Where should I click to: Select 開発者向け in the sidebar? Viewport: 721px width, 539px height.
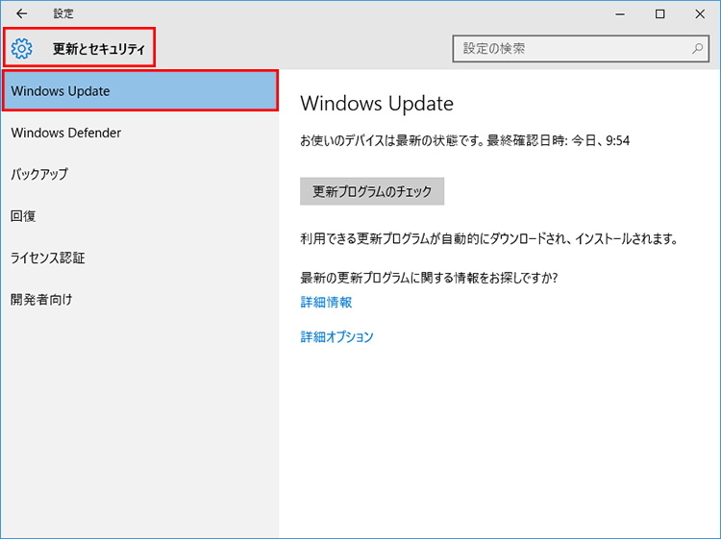tap(41, 299)
